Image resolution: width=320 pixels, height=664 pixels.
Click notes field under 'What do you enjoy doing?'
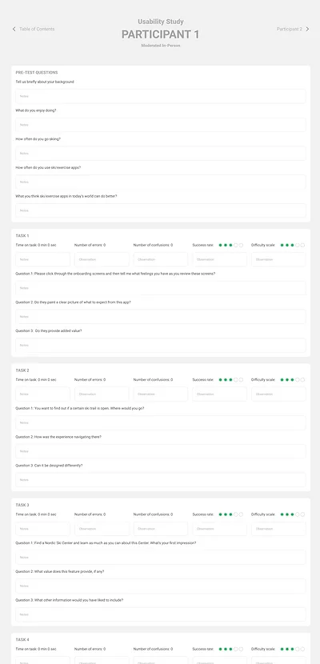point(161,125)
